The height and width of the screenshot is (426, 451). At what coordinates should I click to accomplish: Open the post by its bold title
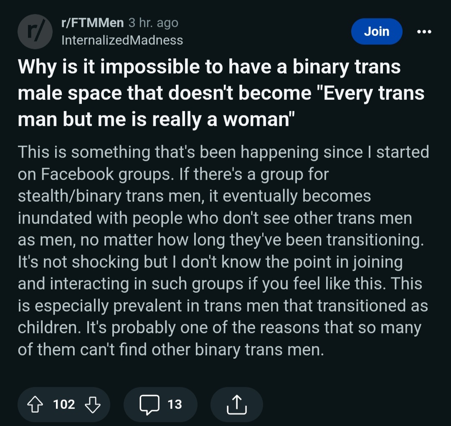pyautogui.click(x=221, y=93)
